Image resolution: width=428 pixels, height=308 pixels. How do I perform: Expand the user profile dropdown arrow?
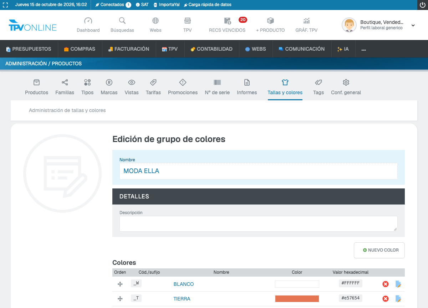click(413, 25)
